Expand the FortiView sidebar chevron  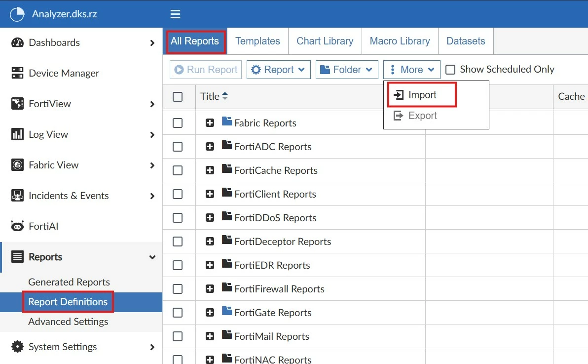pyautogui.click(x=152, y=104)
